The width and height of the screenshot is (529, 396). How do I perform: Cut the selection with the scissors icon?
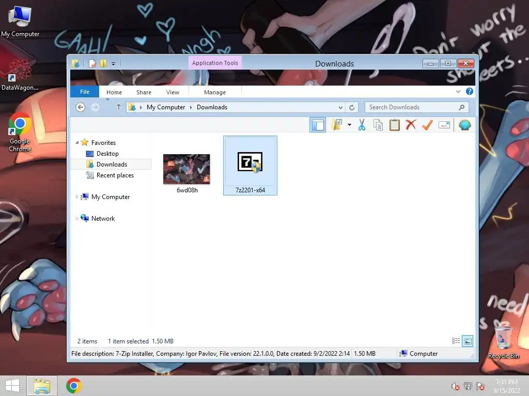tap(362, 125)
